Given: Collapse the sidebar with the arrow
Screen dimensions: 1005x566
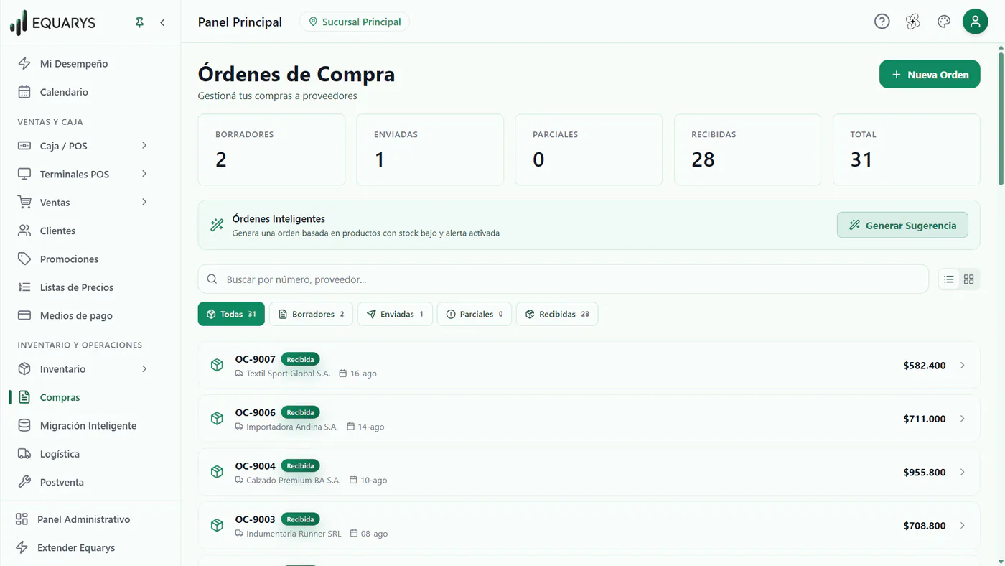Looking at the screenshot, I should pos(162,22).
